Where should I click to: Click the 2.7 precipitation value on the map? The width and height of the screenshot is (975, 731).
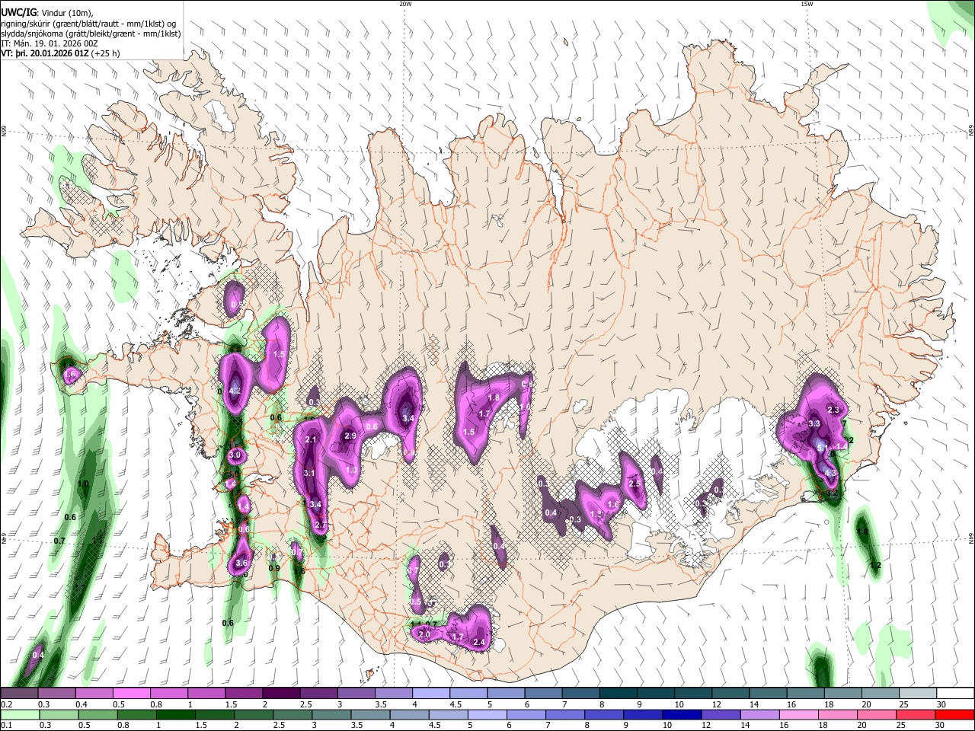(320, 525)
